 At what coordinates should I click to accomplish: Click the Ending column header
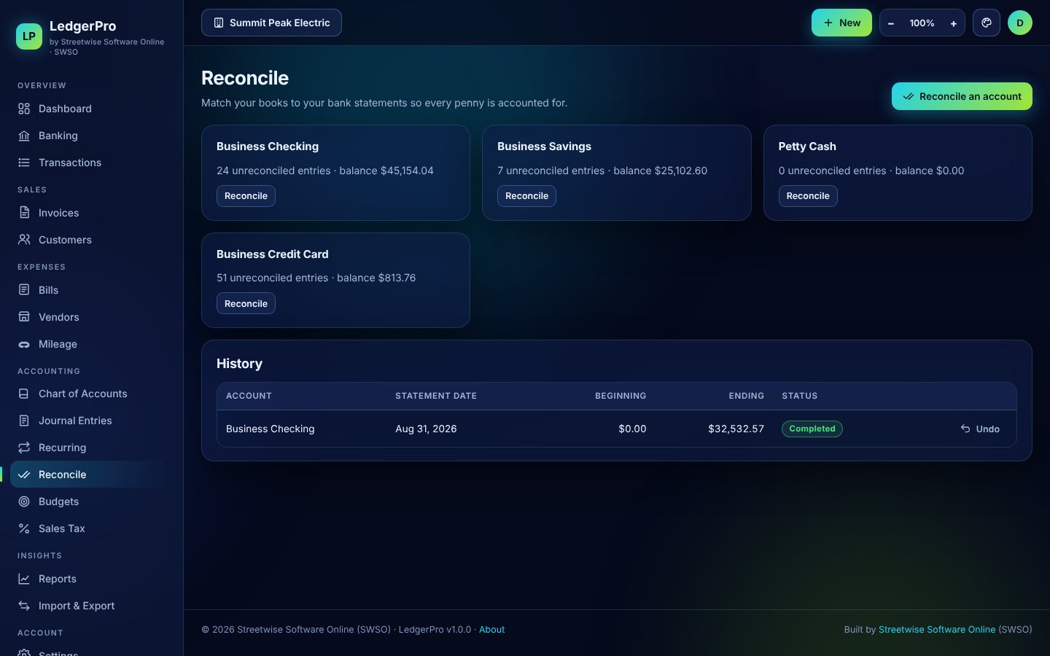coord(747,396)
